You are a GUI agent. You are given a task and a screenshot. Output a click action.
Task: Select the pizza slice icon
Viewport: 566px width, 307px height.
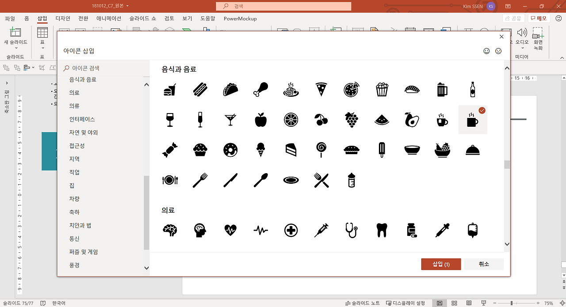pos(321,90)
